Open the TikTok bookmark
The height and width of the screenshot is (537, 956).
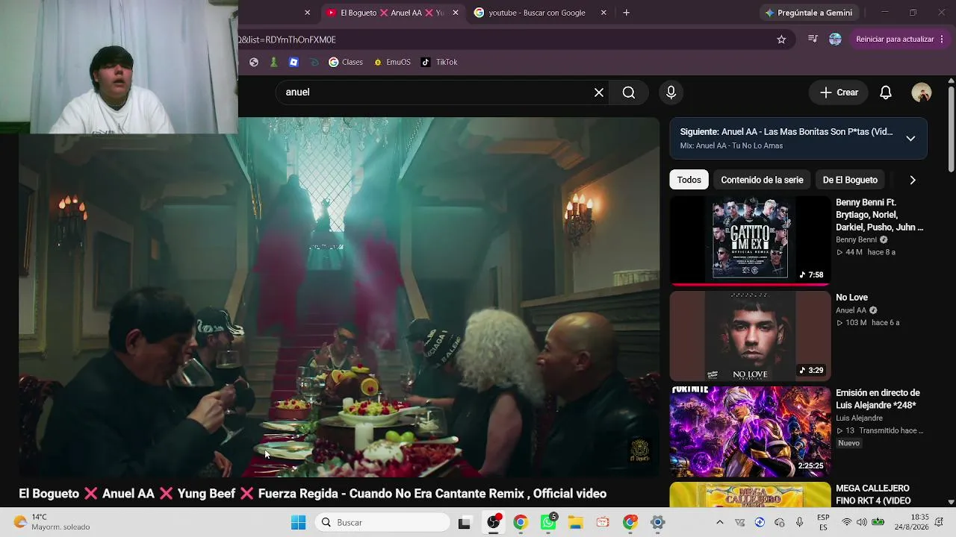click(439, 62)
